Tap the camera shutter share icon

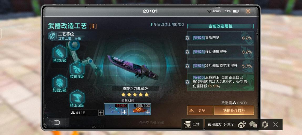pos(265,125)
